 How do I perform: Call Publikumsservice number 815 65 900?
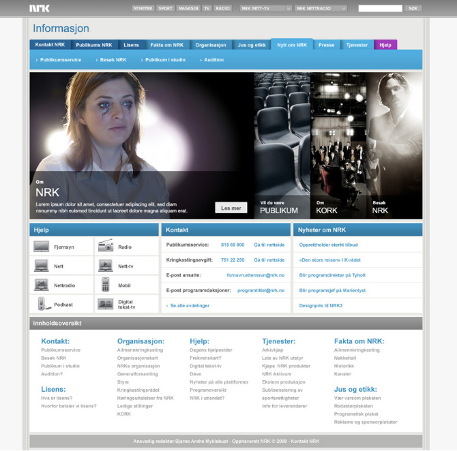[233, 245]
